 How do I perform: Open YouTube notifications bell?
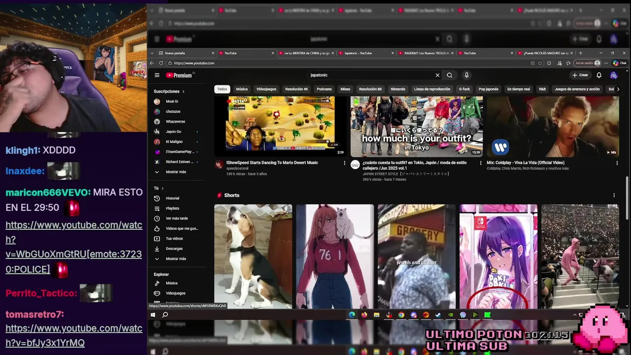599,75
